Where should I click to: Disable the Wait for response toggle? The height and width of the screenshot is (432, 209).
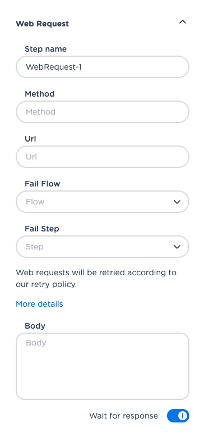pyautogui.click(x=178, y=416)
